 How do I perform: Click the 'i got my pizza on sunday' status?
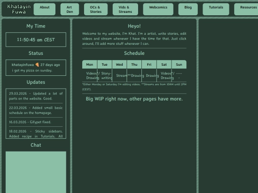click(32, 71)
